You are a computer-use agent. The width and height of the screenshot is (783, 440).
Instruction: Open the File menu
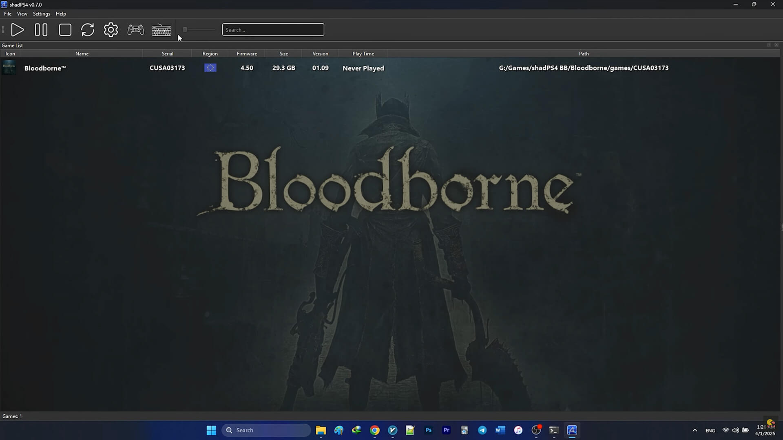(x=8, y=14)
